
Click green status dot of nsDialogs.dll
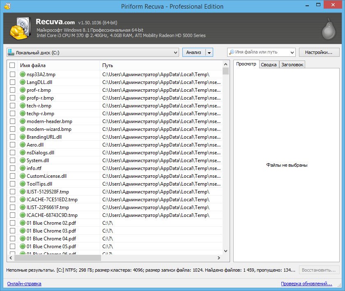pos(23,153)
